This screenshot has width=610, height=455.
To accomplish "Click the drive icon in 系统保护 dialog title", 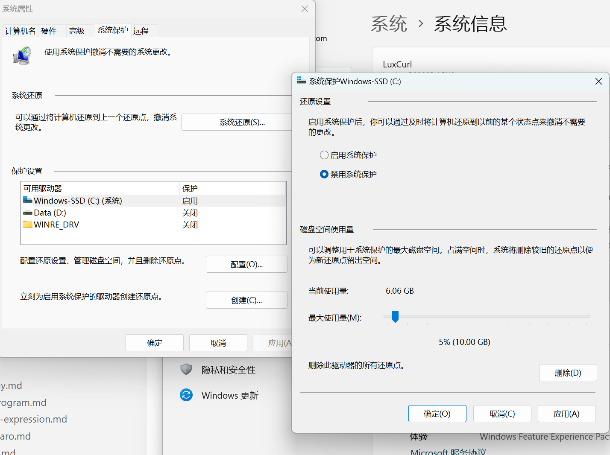I will [302, 81].
